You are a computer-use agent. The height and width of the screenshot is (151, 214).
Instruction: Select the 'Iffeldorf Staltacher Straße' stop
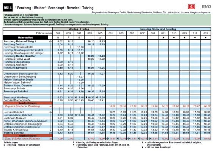19,79
